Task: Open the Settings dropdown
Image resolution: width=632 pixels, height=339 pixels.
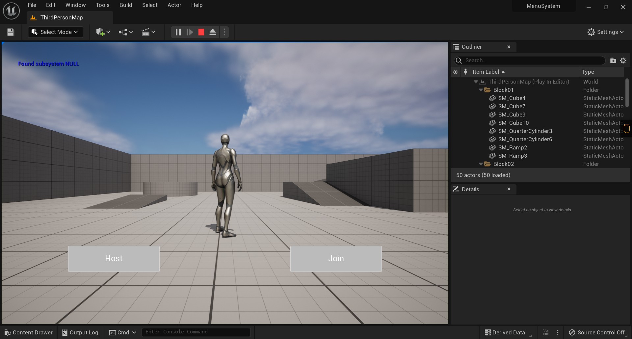Action: (x=606, y=32)
